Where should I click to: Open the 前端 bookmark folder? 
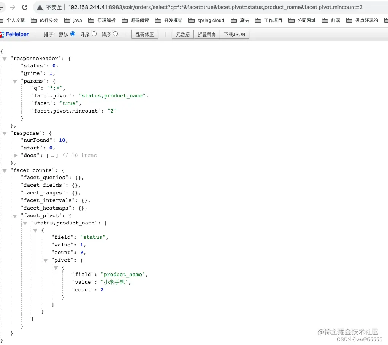[331, 20]
